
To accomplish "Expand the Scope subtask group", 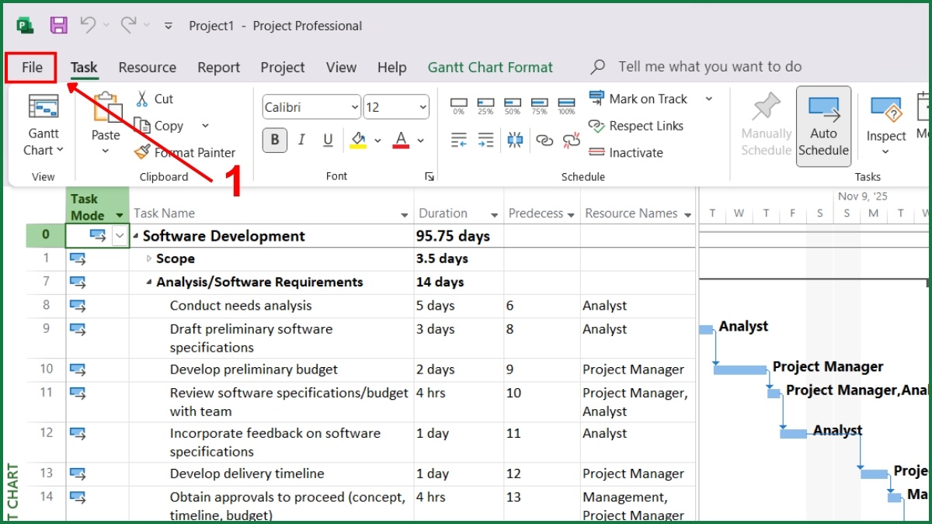I will click(x=148, y=259).
